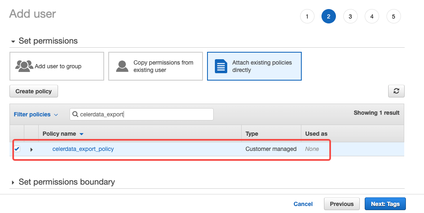424x213 pixels.
Task: Jump to wizard step 5
Action: tap(394, 16)
